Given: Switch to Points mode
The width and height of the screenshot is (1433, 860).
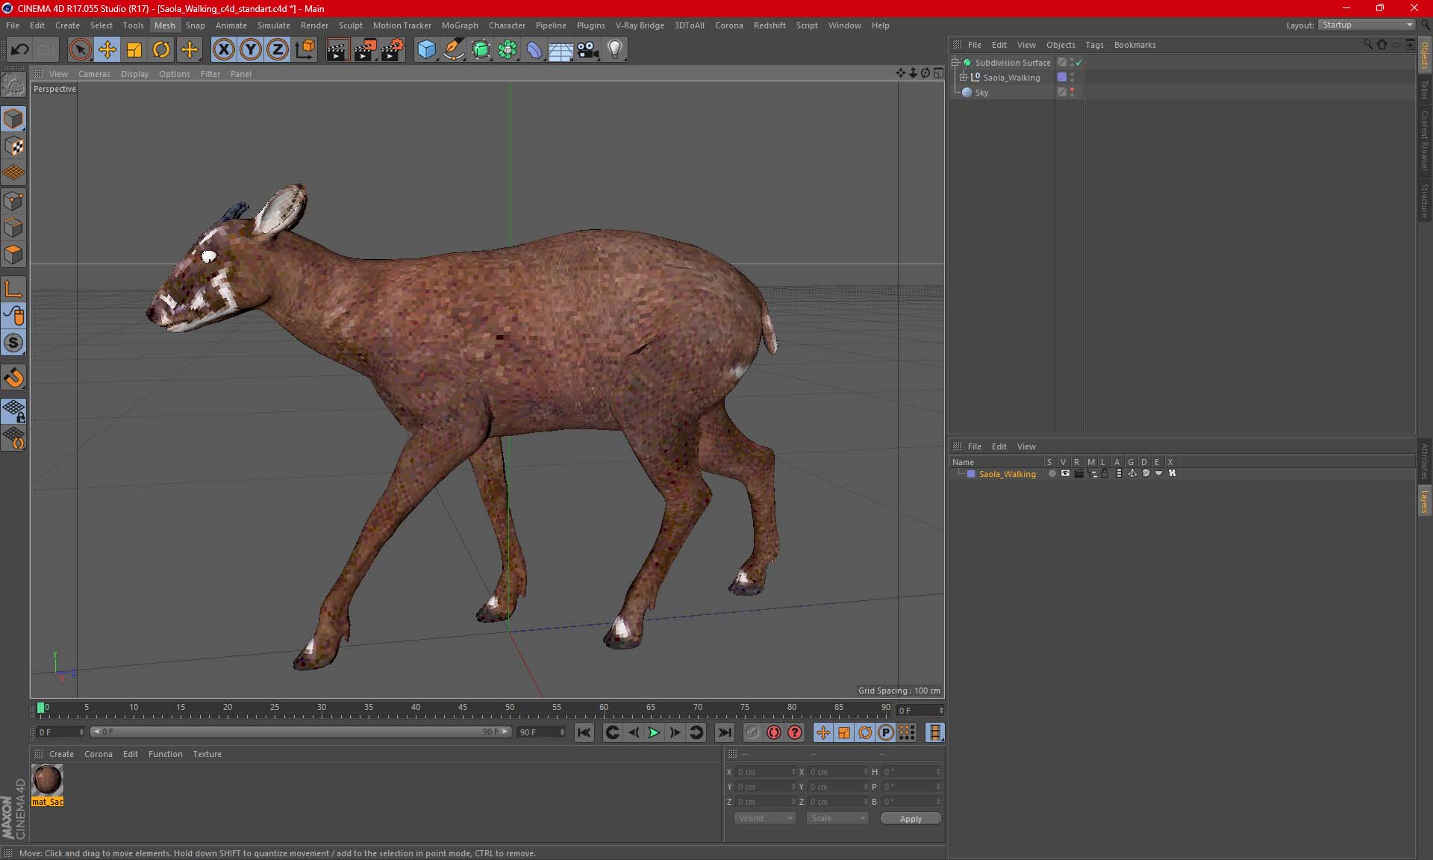Looking at the screenshot, I should pyautogui.click(x=13, y=201).
